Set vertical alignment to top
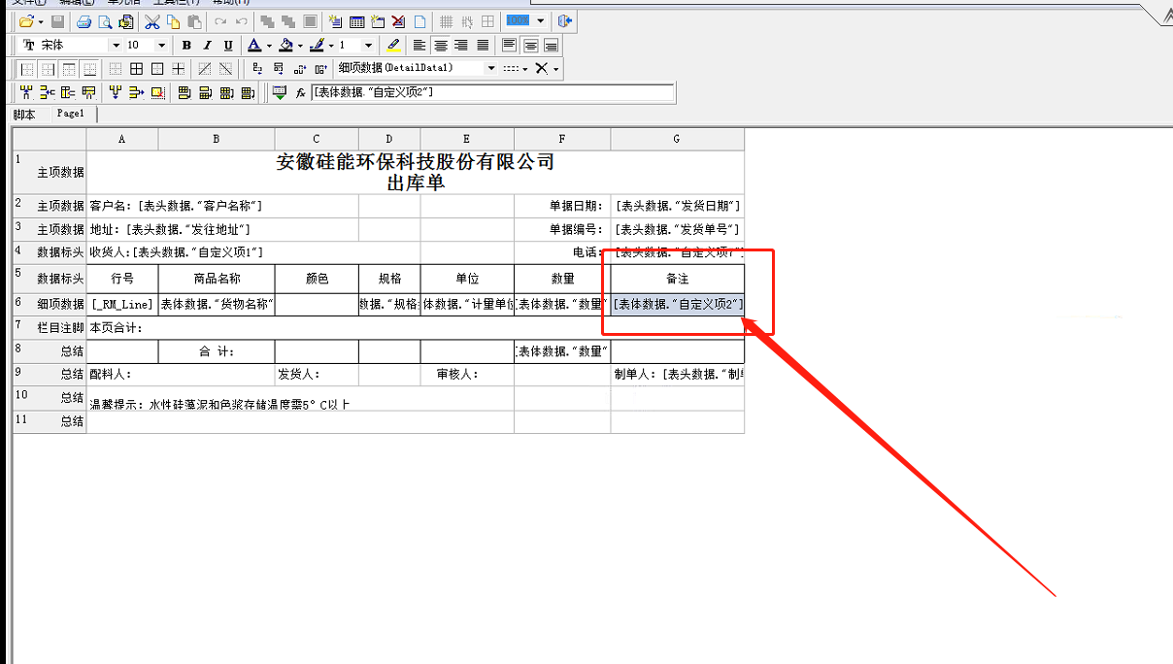This screenshot has width=1173, height=664. (509, 46)
